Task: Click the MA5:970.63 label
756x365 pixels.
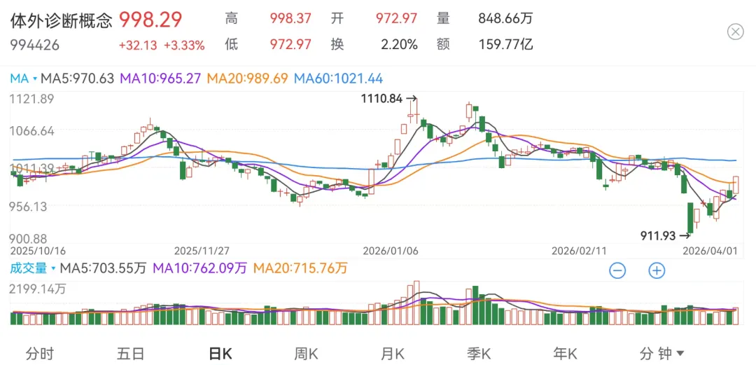Action: pyautogui.click(x=78, y=78)
